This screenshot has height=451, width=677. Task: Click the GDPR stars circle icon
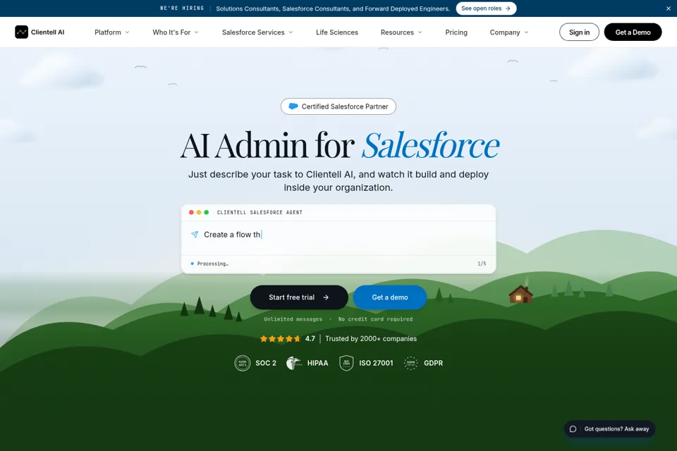point(410,363)
